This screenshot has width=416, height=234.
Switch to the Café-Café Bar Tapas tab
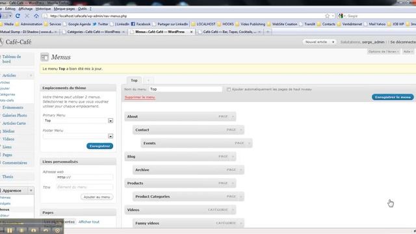(x=229, y=32)
